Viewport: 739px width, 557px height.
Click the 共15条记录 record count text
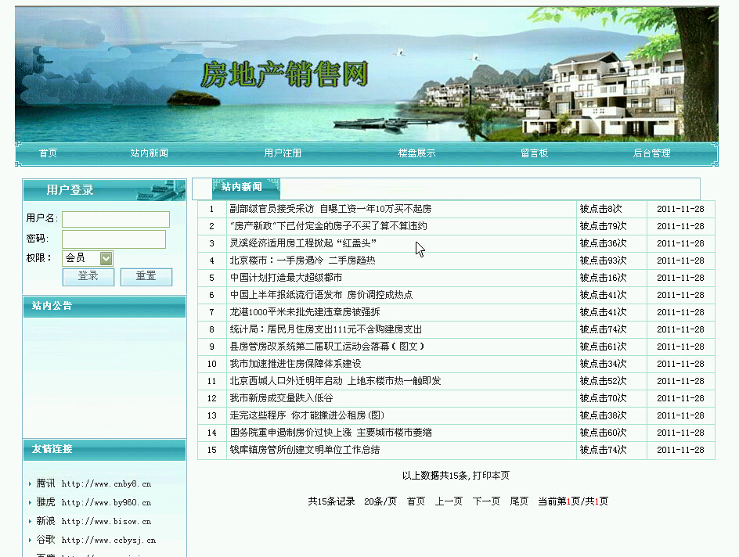click(x=331, y=501)
